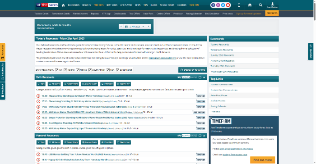Open Sunday 23rd Racecards link

point(222,55)
